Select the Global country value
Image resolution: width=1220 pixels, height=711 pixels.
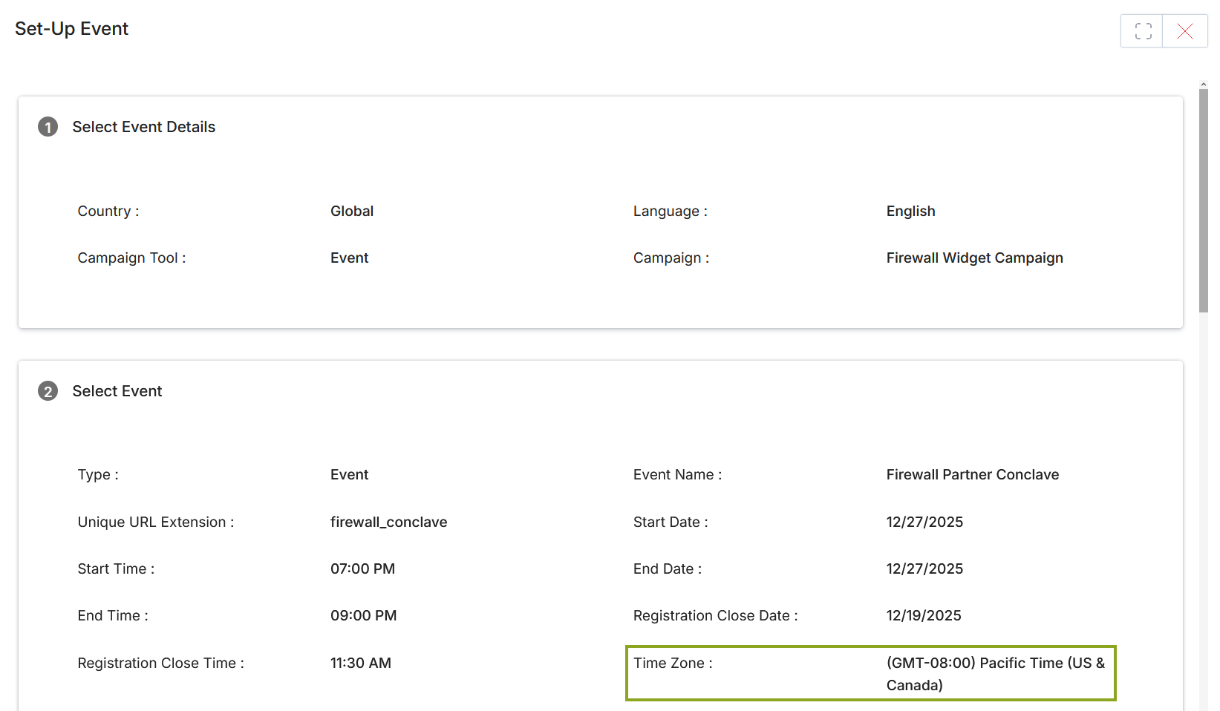click(x=352, y=212)
